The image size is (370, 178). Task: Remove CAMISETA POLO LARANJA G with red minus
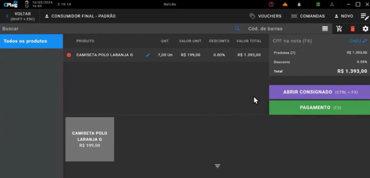click(x=69, y=55)
